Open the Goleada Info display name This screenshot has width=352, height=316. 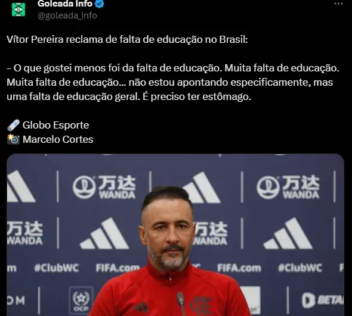coord(65,4)
